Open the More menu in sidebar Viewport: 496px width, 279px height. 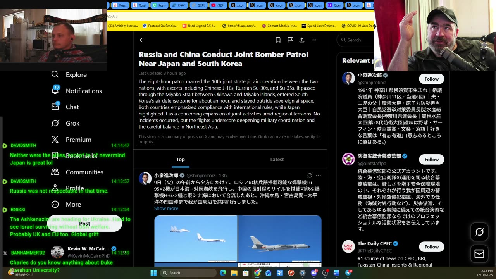pyautogui.click(x=66, y=204)
